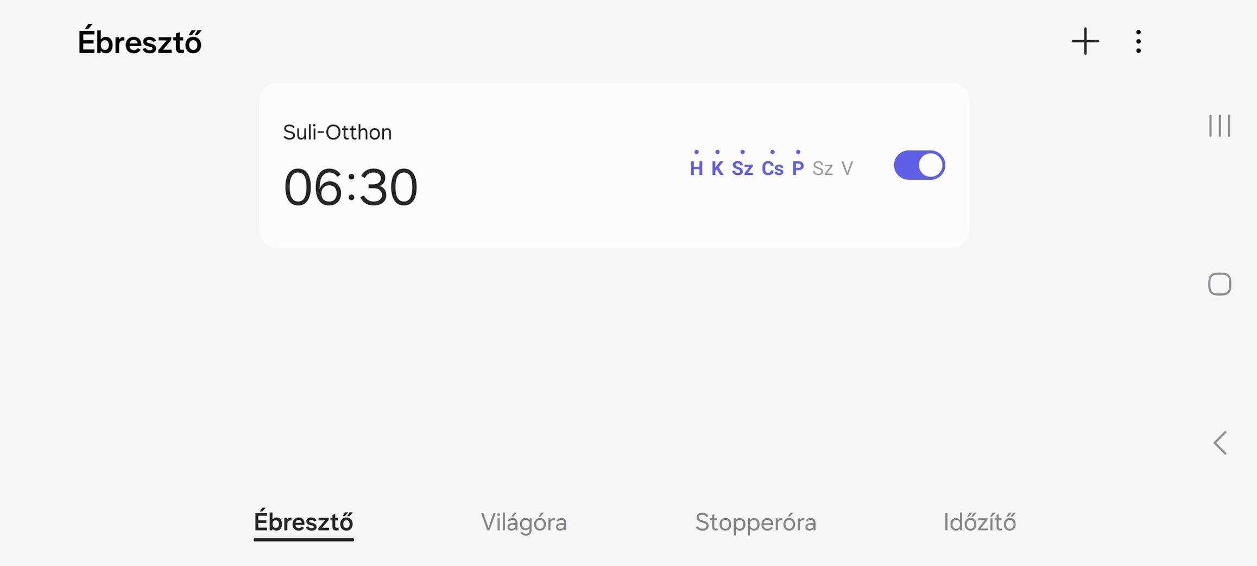The height and width of the screenshot is (566, 1257).
Task: Tap the Suli-Otthon alarm name
Action: tap(337, 132)
